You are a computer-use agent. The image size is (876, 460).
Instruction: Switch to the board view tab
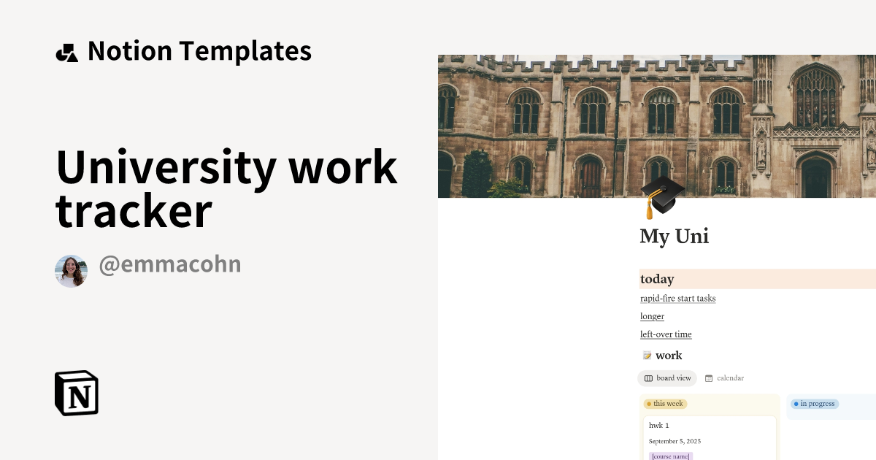[x=667, y=378]
